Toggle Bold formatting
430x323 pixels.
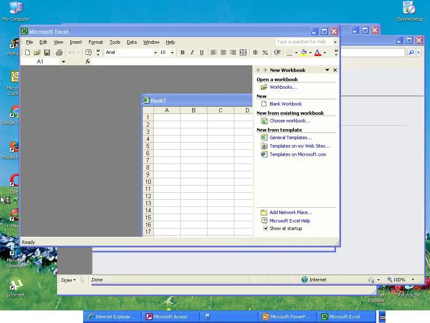click(x=182, y=53)
